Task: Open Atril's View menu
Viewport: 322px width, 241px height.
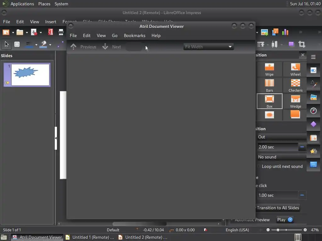Action: pyautogui.click(x=101, y=35)
